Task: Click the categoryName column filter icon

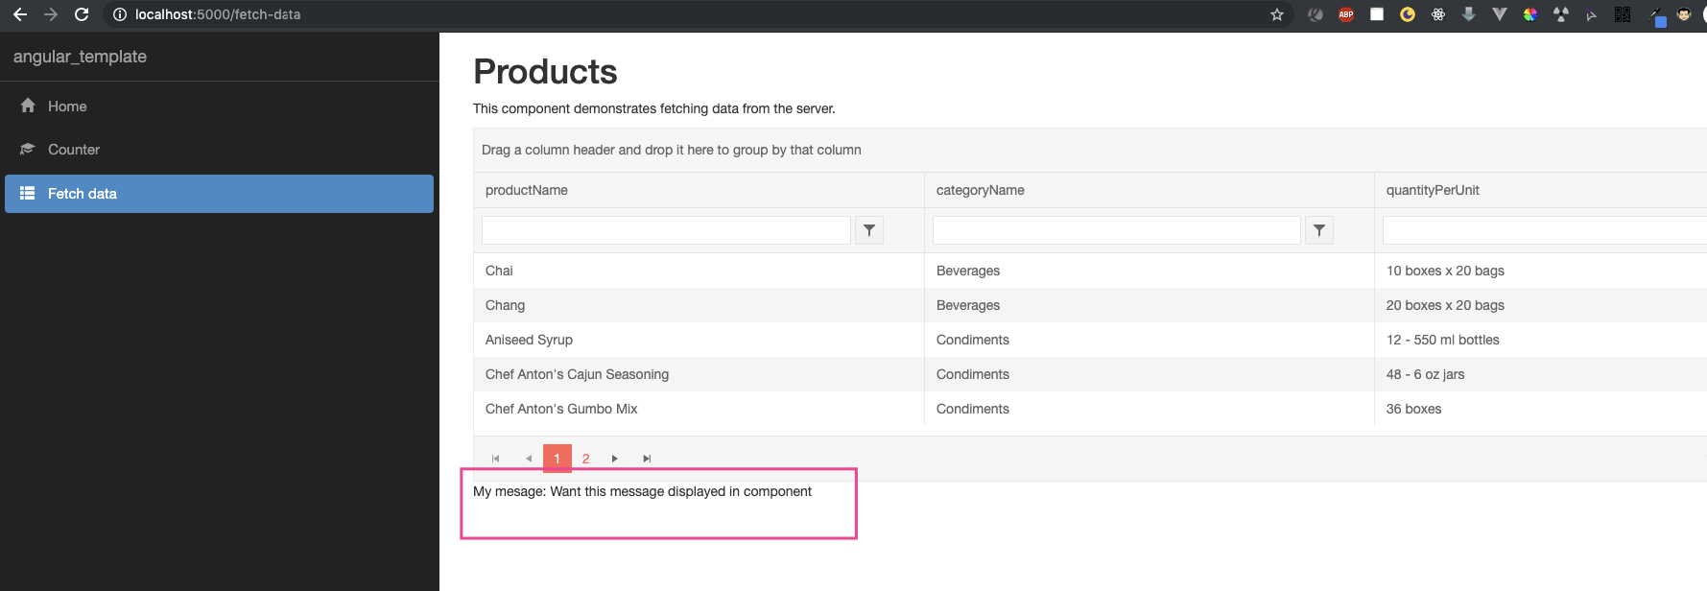Action: tap(1319, 230)
